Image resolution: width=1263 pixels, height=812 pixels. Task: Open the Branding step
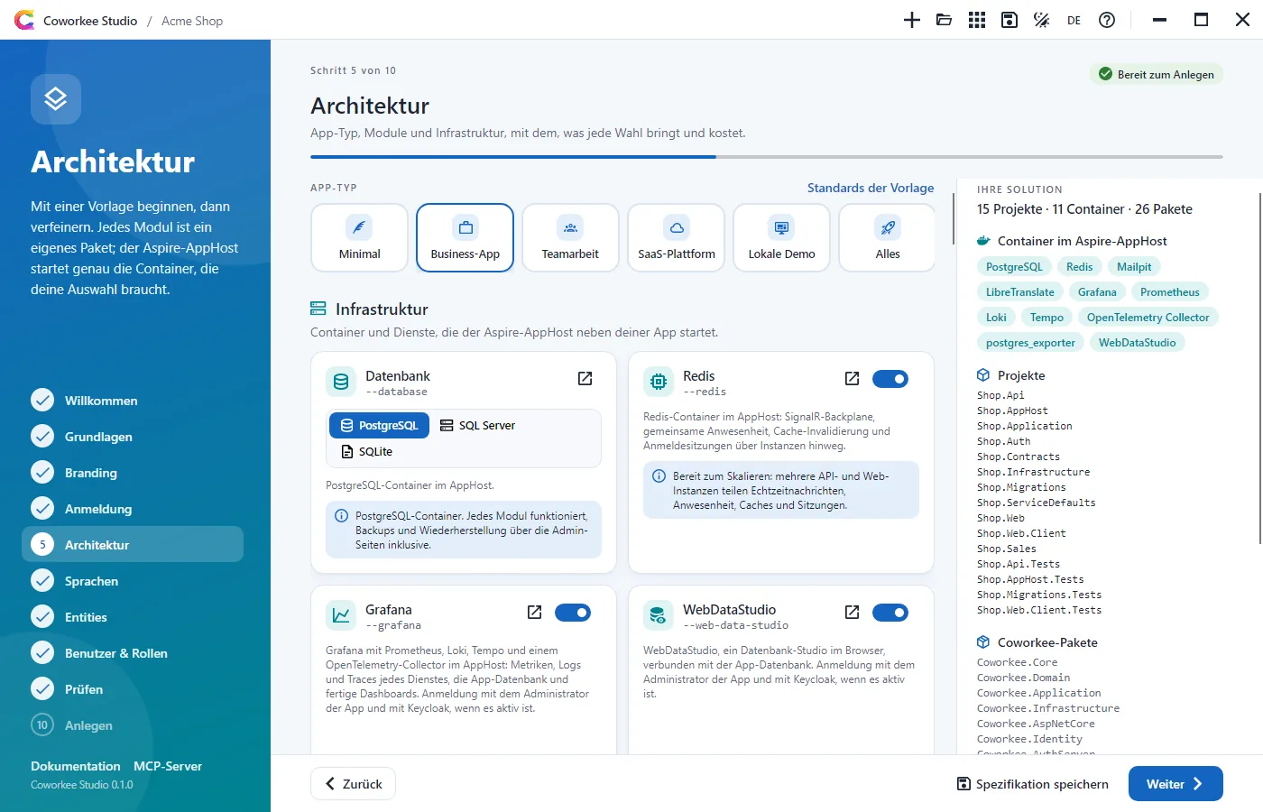click(133, 472)
